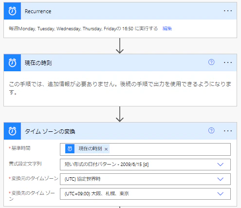This screenshot has height=208, width=241.
Task: Click the 現在の時刻 step clock icon
Action: click(12, 63)
